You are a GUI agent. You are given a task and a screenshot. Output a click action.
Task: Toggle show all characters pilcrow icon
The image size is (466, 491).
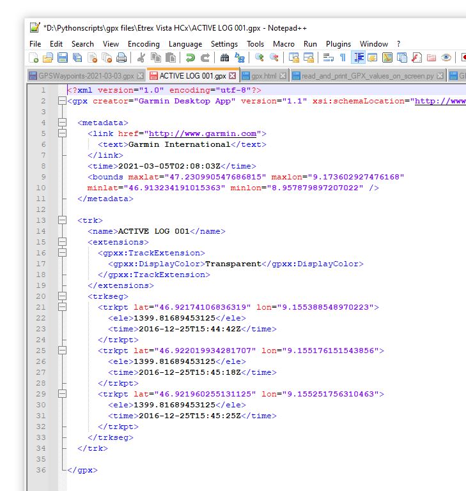pos(343,58)
